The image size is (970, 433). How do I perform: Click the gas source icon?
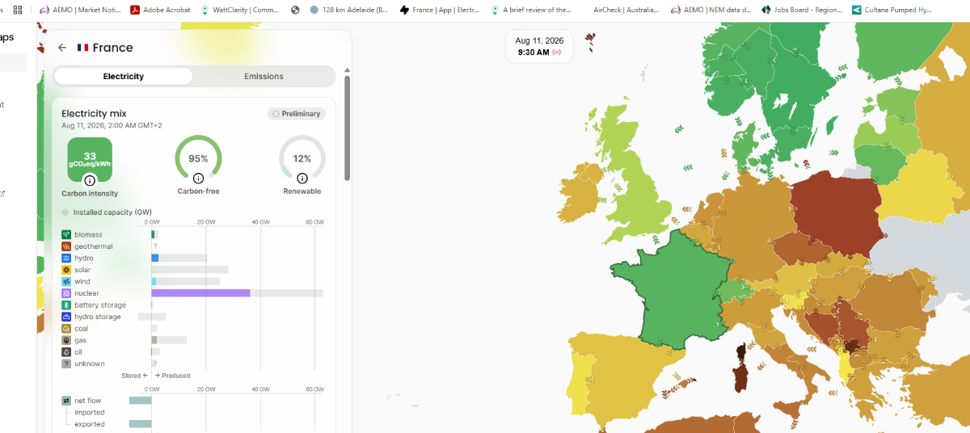(x=66, y=340)
